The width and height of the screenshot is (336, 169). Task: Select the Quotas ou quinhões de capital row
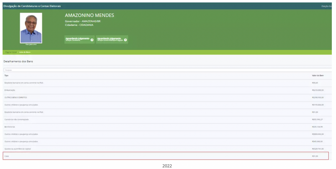click(18, 149)
